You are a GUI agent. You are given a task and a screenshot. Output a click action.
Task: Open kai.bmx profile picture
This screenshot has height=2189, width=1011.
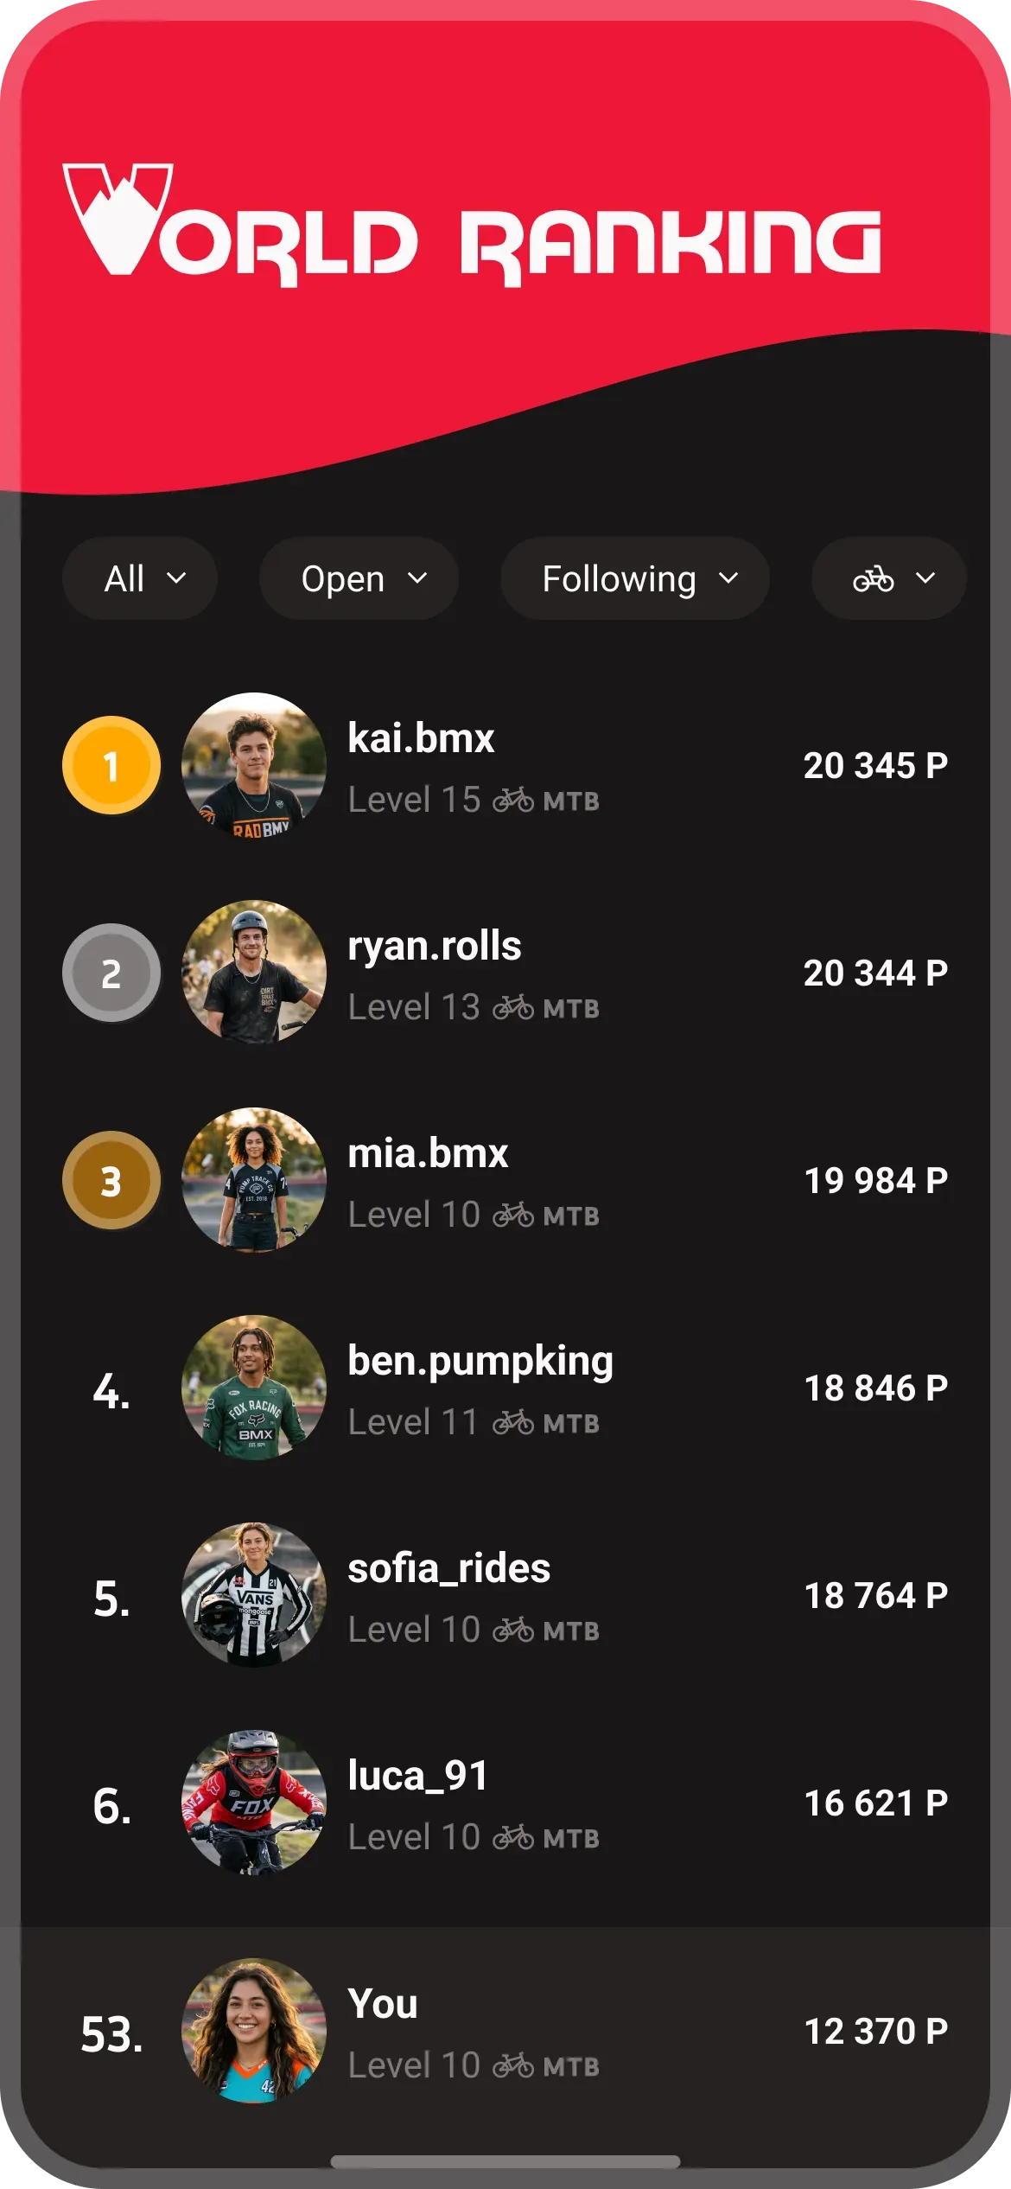coord(254,765)
